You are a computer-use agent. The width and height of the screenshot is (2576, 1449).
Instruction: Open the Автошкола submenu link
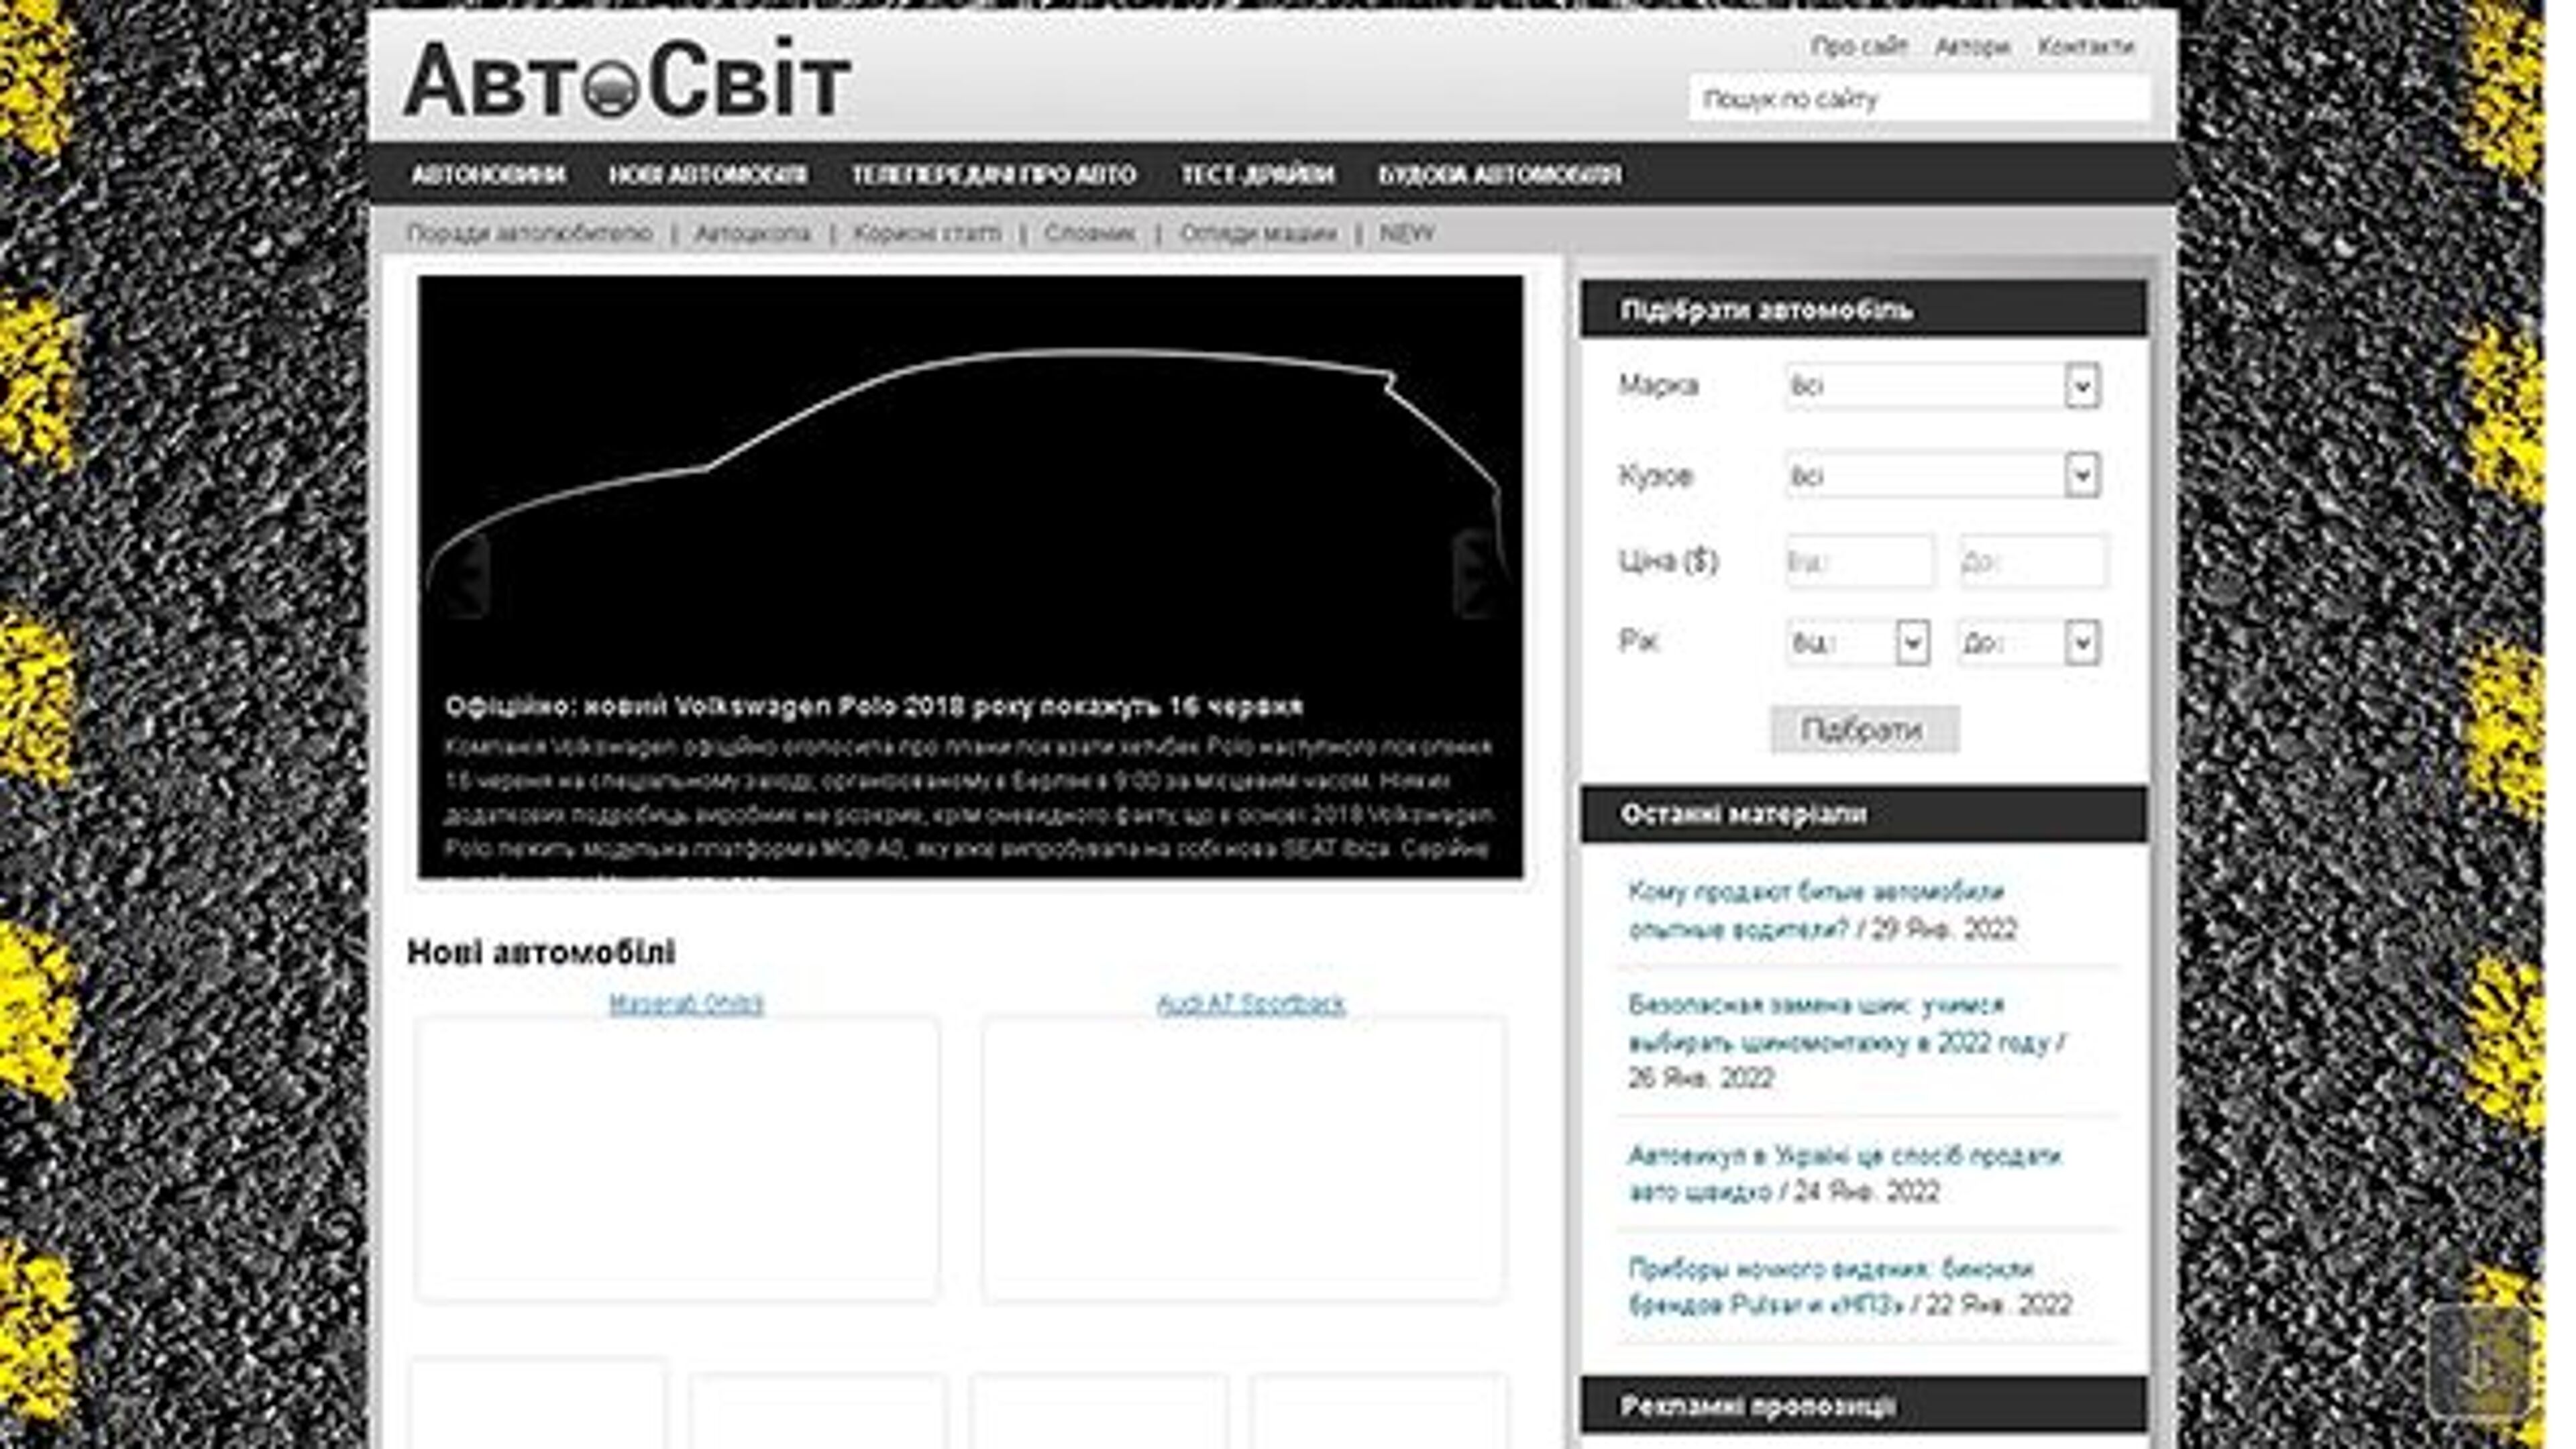pos(752,234)
